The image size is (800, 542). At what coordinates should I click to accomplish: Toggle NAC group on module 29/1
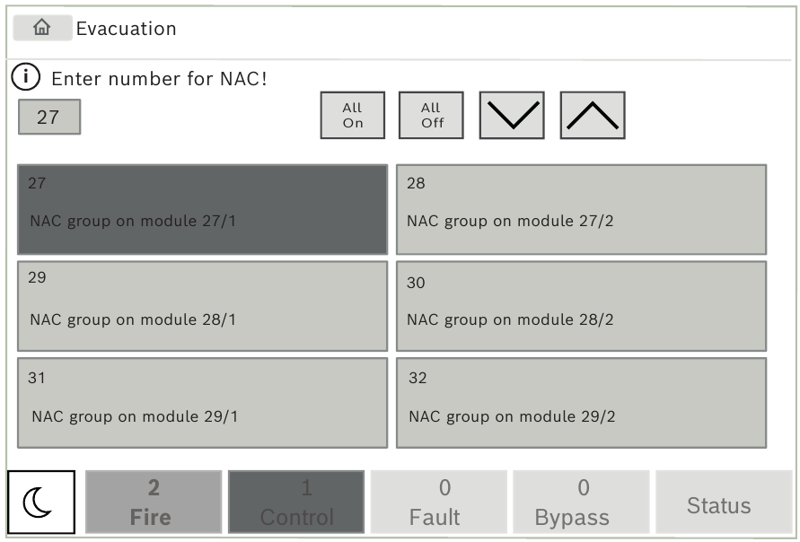[x=201, y=401]
